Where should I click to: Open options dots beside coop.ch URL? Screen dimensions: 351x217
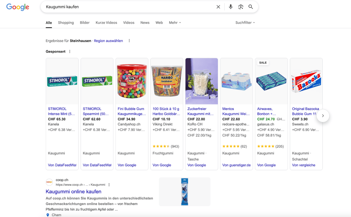pyautogui.click(x=109, y=185)
